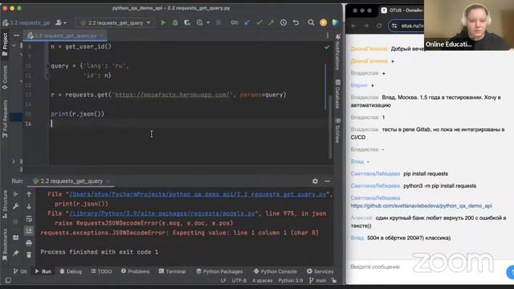514x289 pixels.
Task: Open the Git tool window tab
Action: pos(20,271)
